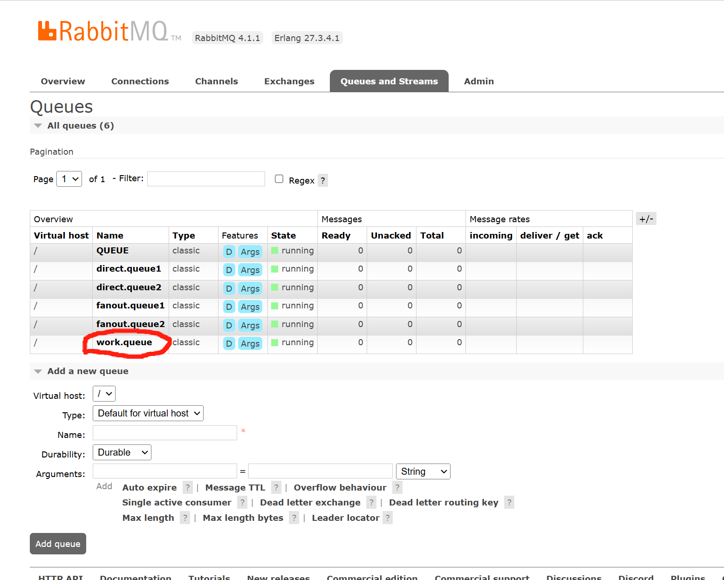
Task: Click the Filter input field
Action: pyautogui.click(x=205, y=178)
